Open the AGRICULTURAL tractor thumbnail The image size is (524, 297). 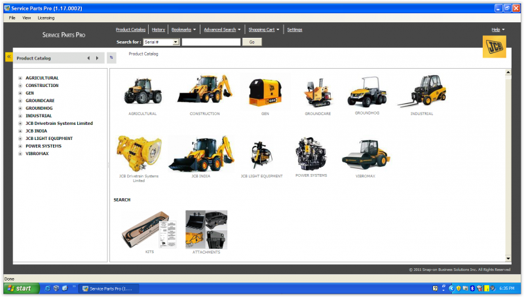pos(143,91)
